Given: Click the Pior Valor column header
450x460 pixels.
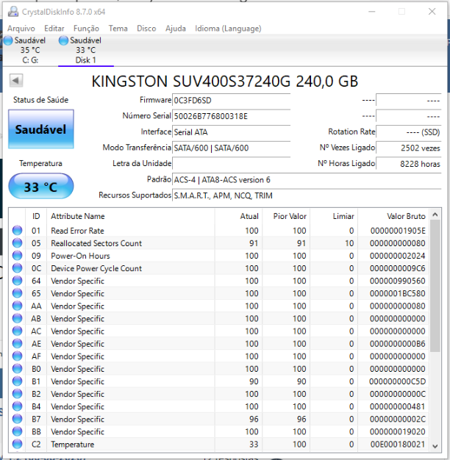Looking at the screenshot, I should pyautogui.click(x=286, y=216).
